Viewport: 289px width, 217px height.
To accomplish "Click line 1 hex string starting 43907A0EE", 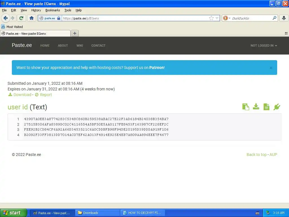I will tap(96, 119).
